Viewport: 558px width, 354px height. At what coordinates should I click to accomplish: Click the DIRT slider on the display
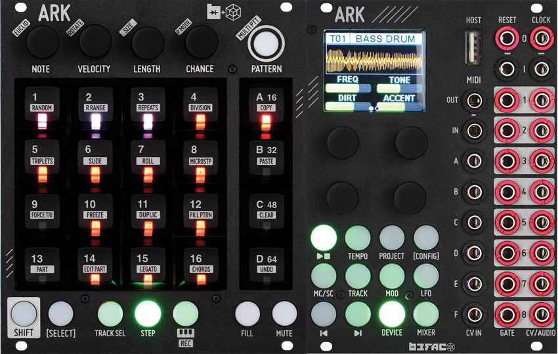point(348,106)
